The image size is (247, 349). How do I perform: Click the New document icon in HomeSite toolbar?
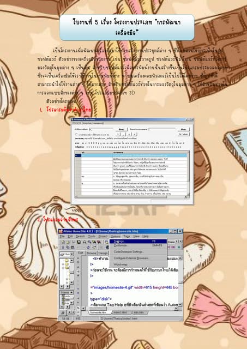tap(63, 242)
